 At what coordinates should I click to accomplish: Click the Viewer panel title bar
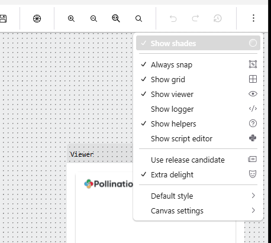pos(100,154)
